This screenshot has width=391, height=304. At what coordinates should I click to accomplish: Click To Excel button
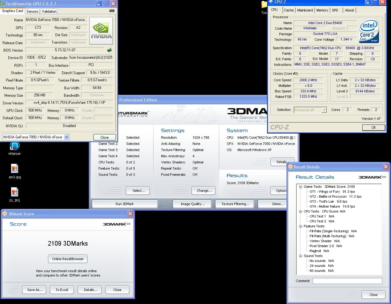point(62,290)
